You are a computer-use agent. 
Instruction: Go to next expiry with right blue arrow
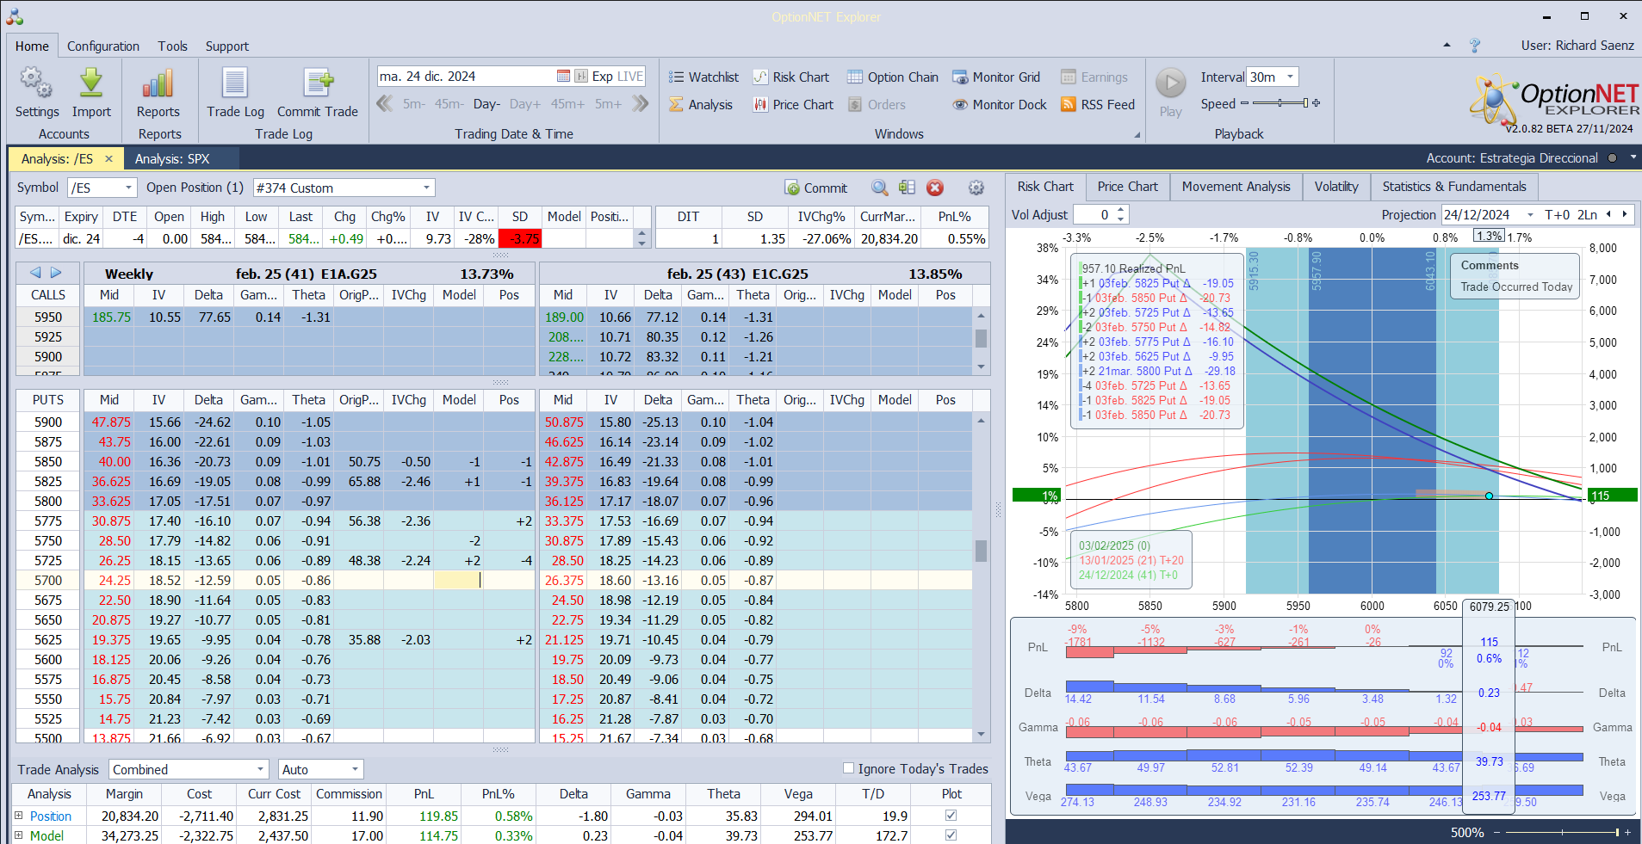tap(56, 273)
